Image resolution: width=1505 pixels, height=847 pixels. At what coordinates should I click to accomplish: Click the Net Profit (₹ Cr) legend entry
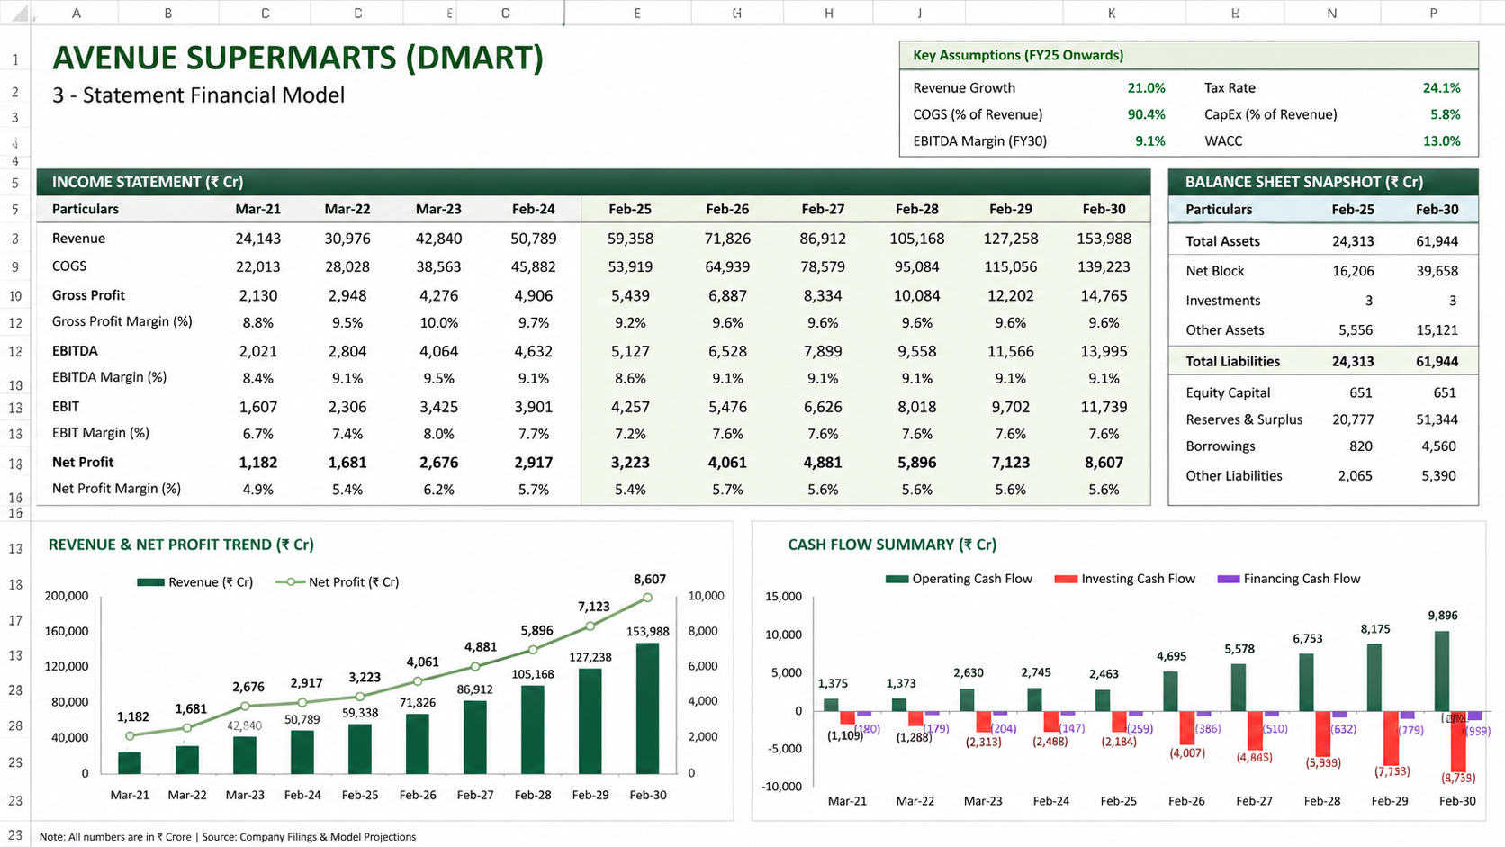coord(338,582)
